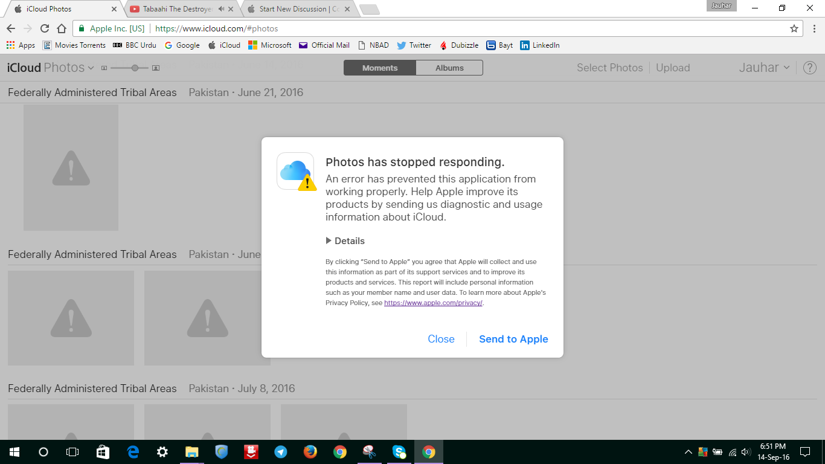Image resolution: width=825 pixels, height=464 pixels.
Task: Click Close in the error dialog
Action: click(x=441, y=339)
